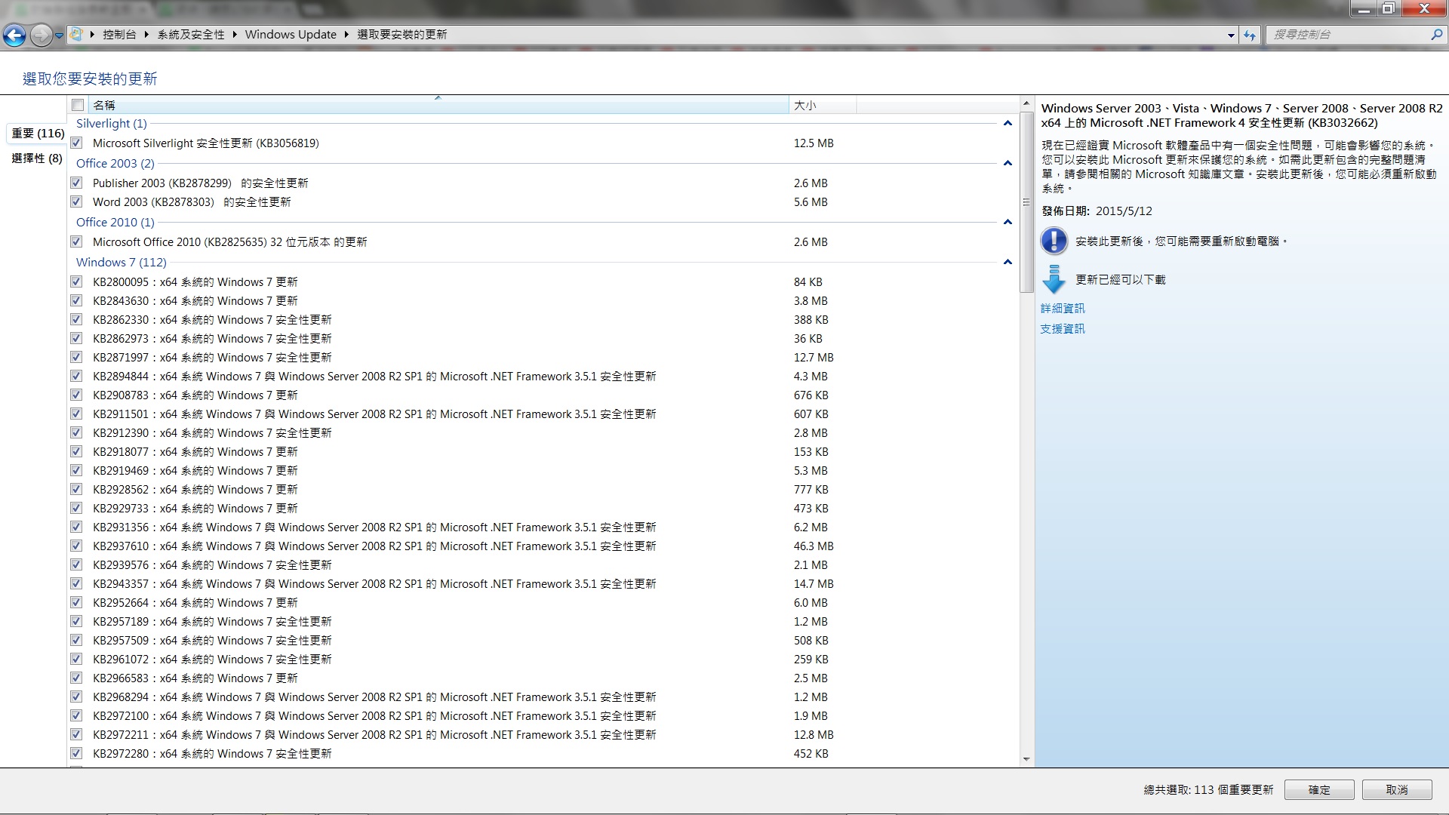Select Windows Update breadcrumb
Image resolution: width=1449 pixels, height=815 pixels.
291,35
